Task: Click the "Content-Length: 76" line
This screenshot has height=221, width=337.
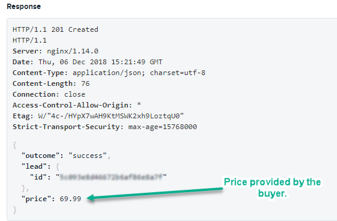Action: [x=51, y=83]
